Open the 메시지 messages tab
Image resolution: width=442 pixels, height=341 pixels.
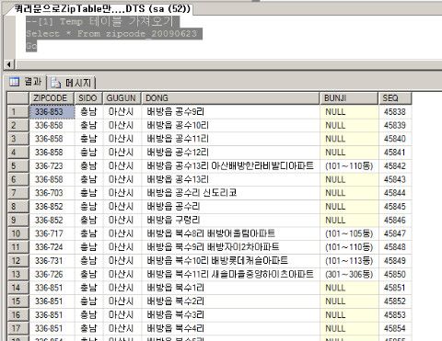tap(72, 83)
